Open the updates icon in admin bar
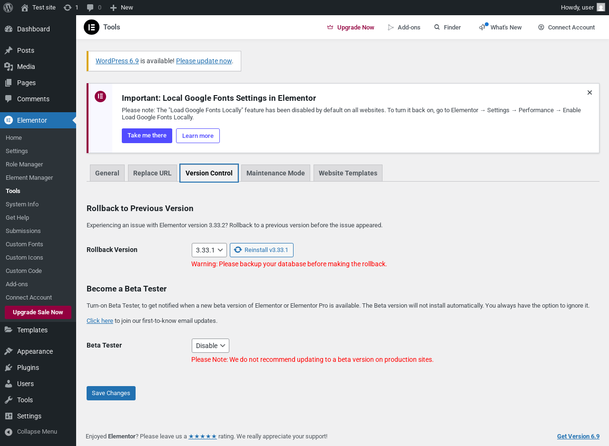The height and width of the screenshot is (446, 609). pos(68,7)
